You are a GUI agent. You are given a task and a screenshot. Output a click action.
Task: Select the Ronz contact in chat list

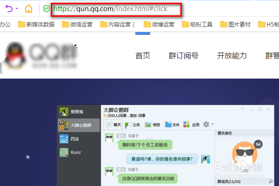[79, 153]
